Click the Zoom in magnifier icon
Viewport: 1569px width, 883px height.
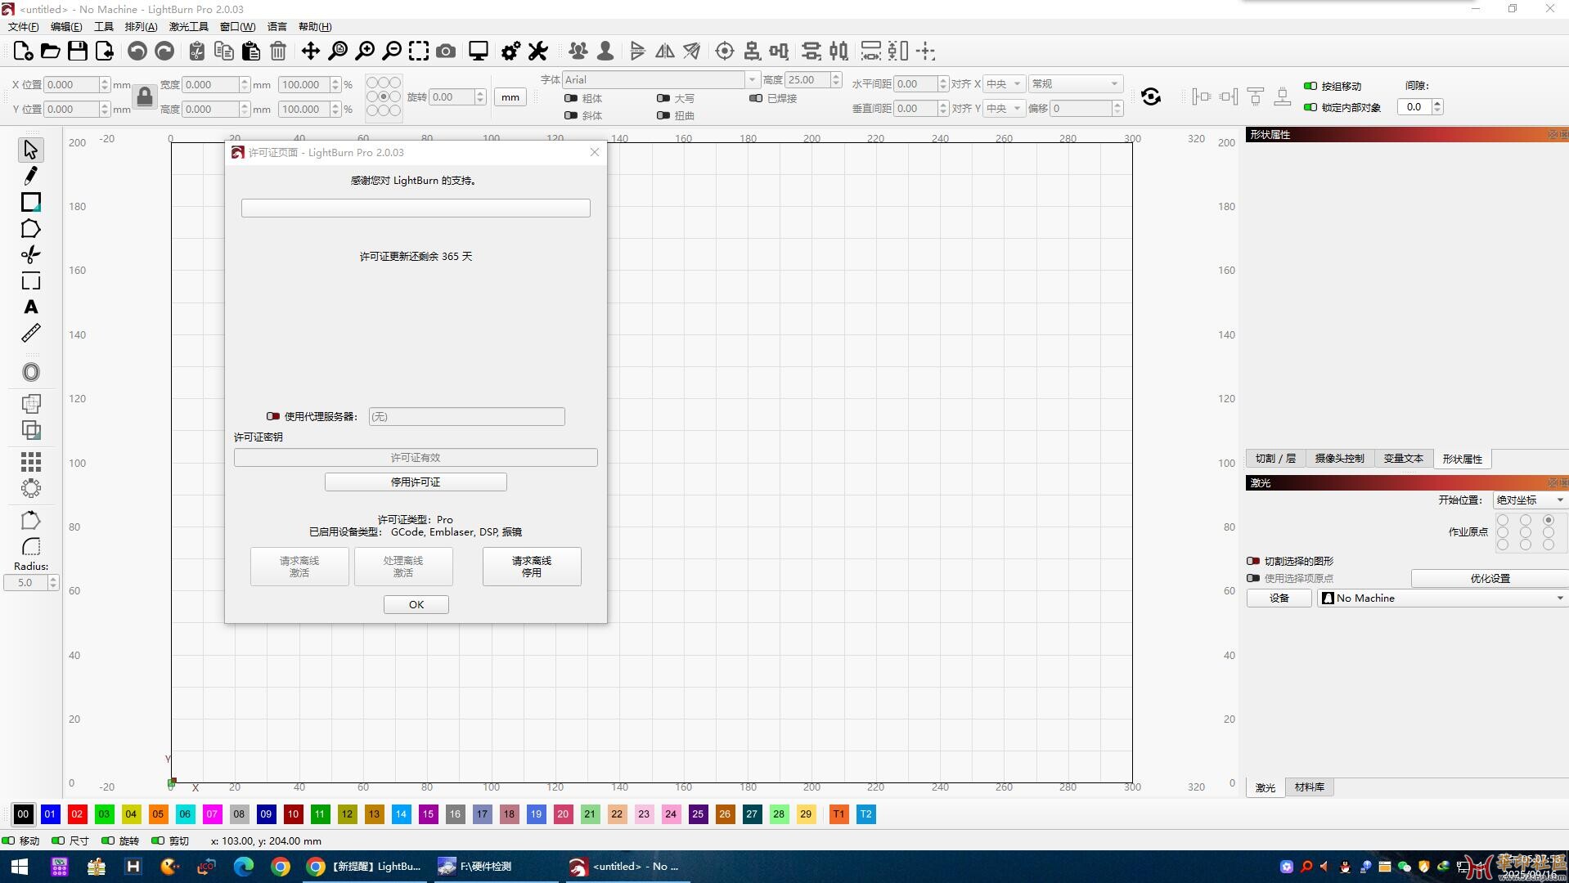[x=365, y=52]
